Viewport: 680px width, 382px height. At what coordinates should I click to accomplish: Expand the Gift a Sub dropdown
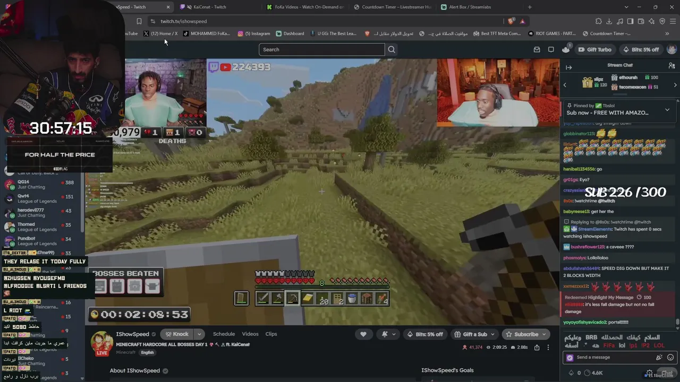(493, 334)
